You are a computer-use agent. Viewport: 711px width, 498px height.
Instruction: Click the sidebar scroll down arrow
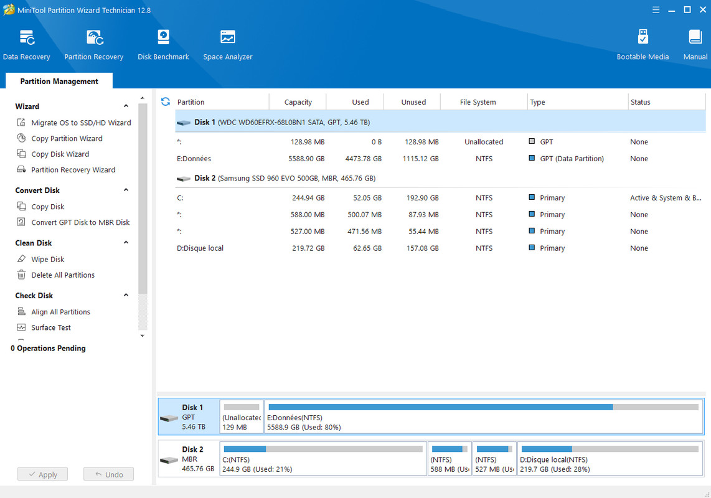(143, 336)
